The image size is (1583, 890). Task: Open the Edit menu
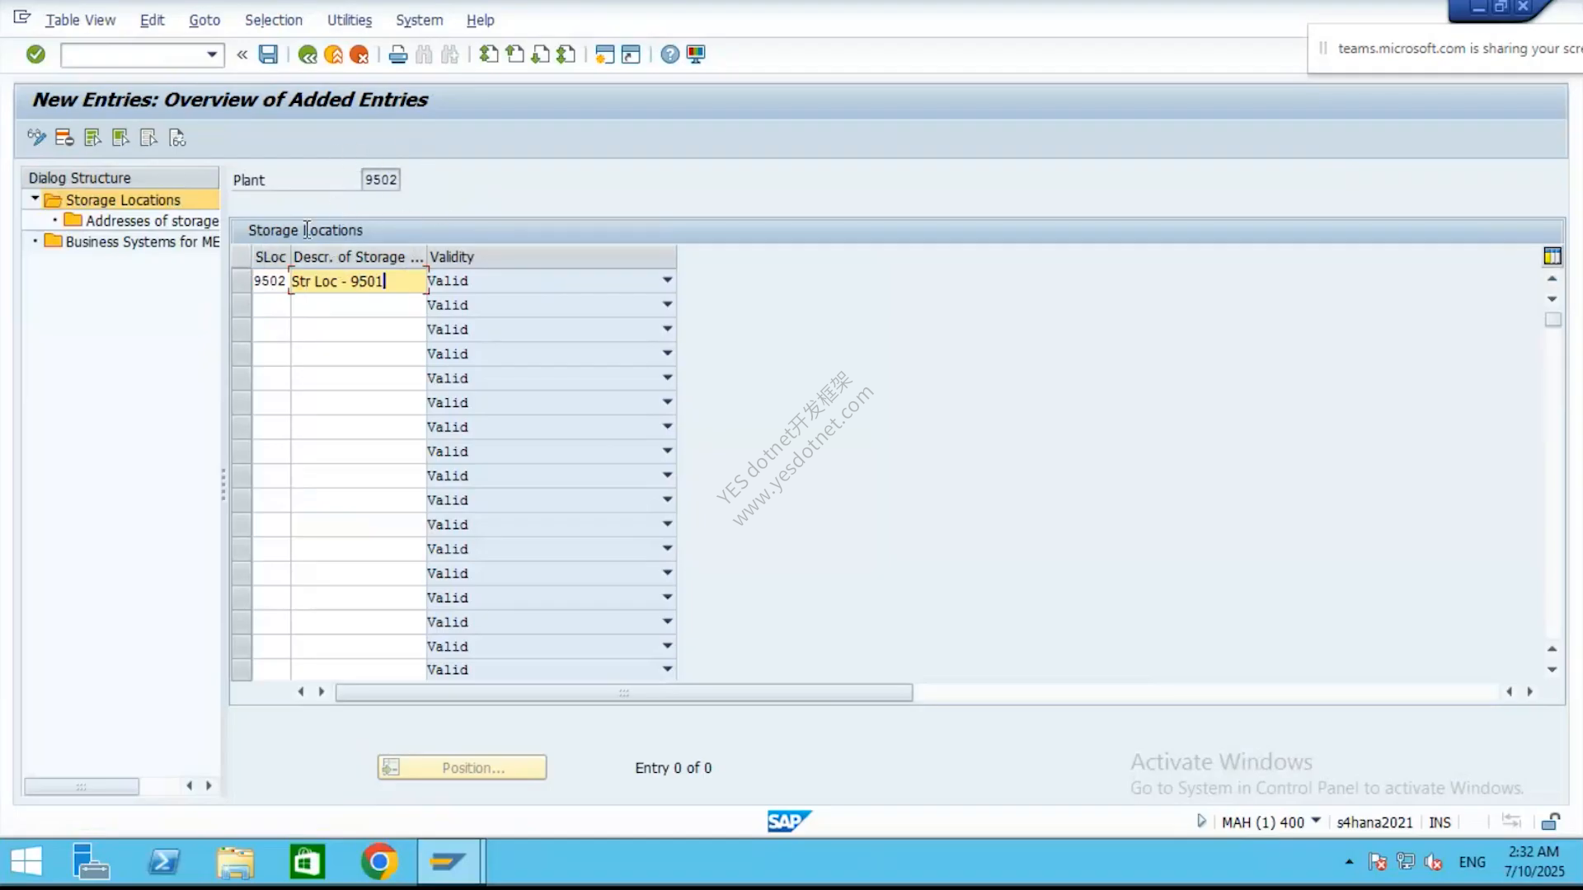pos(152,20)
